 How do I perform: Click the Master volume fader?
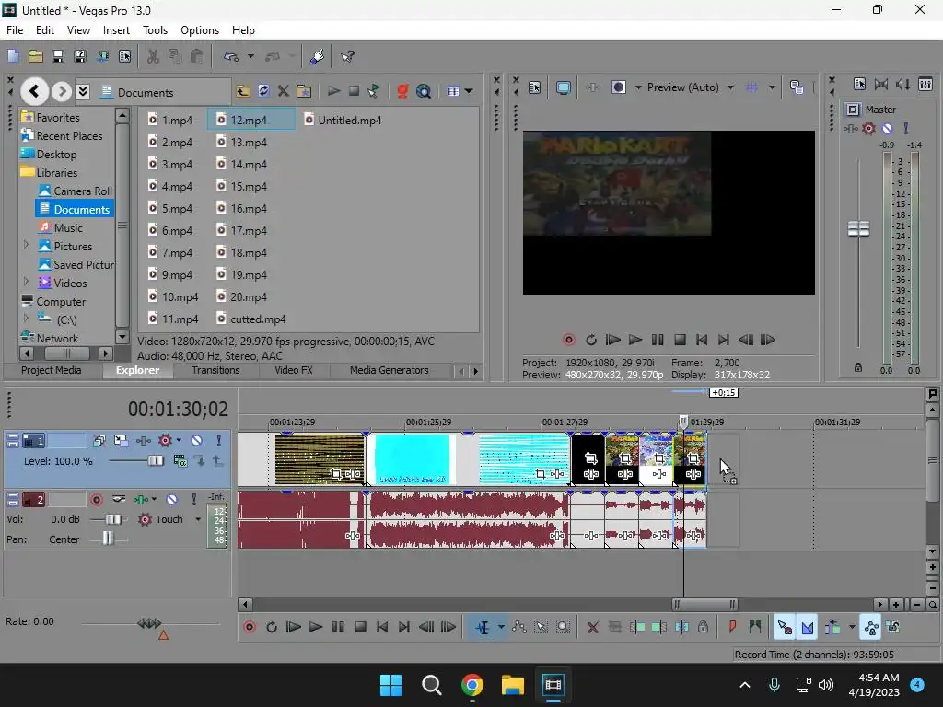[x=858, y=229]
